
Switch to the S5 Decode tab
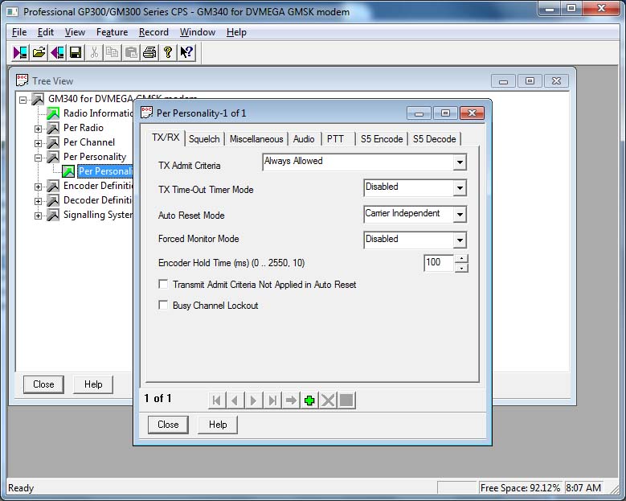pyautogui.click(x=435, y=139)
